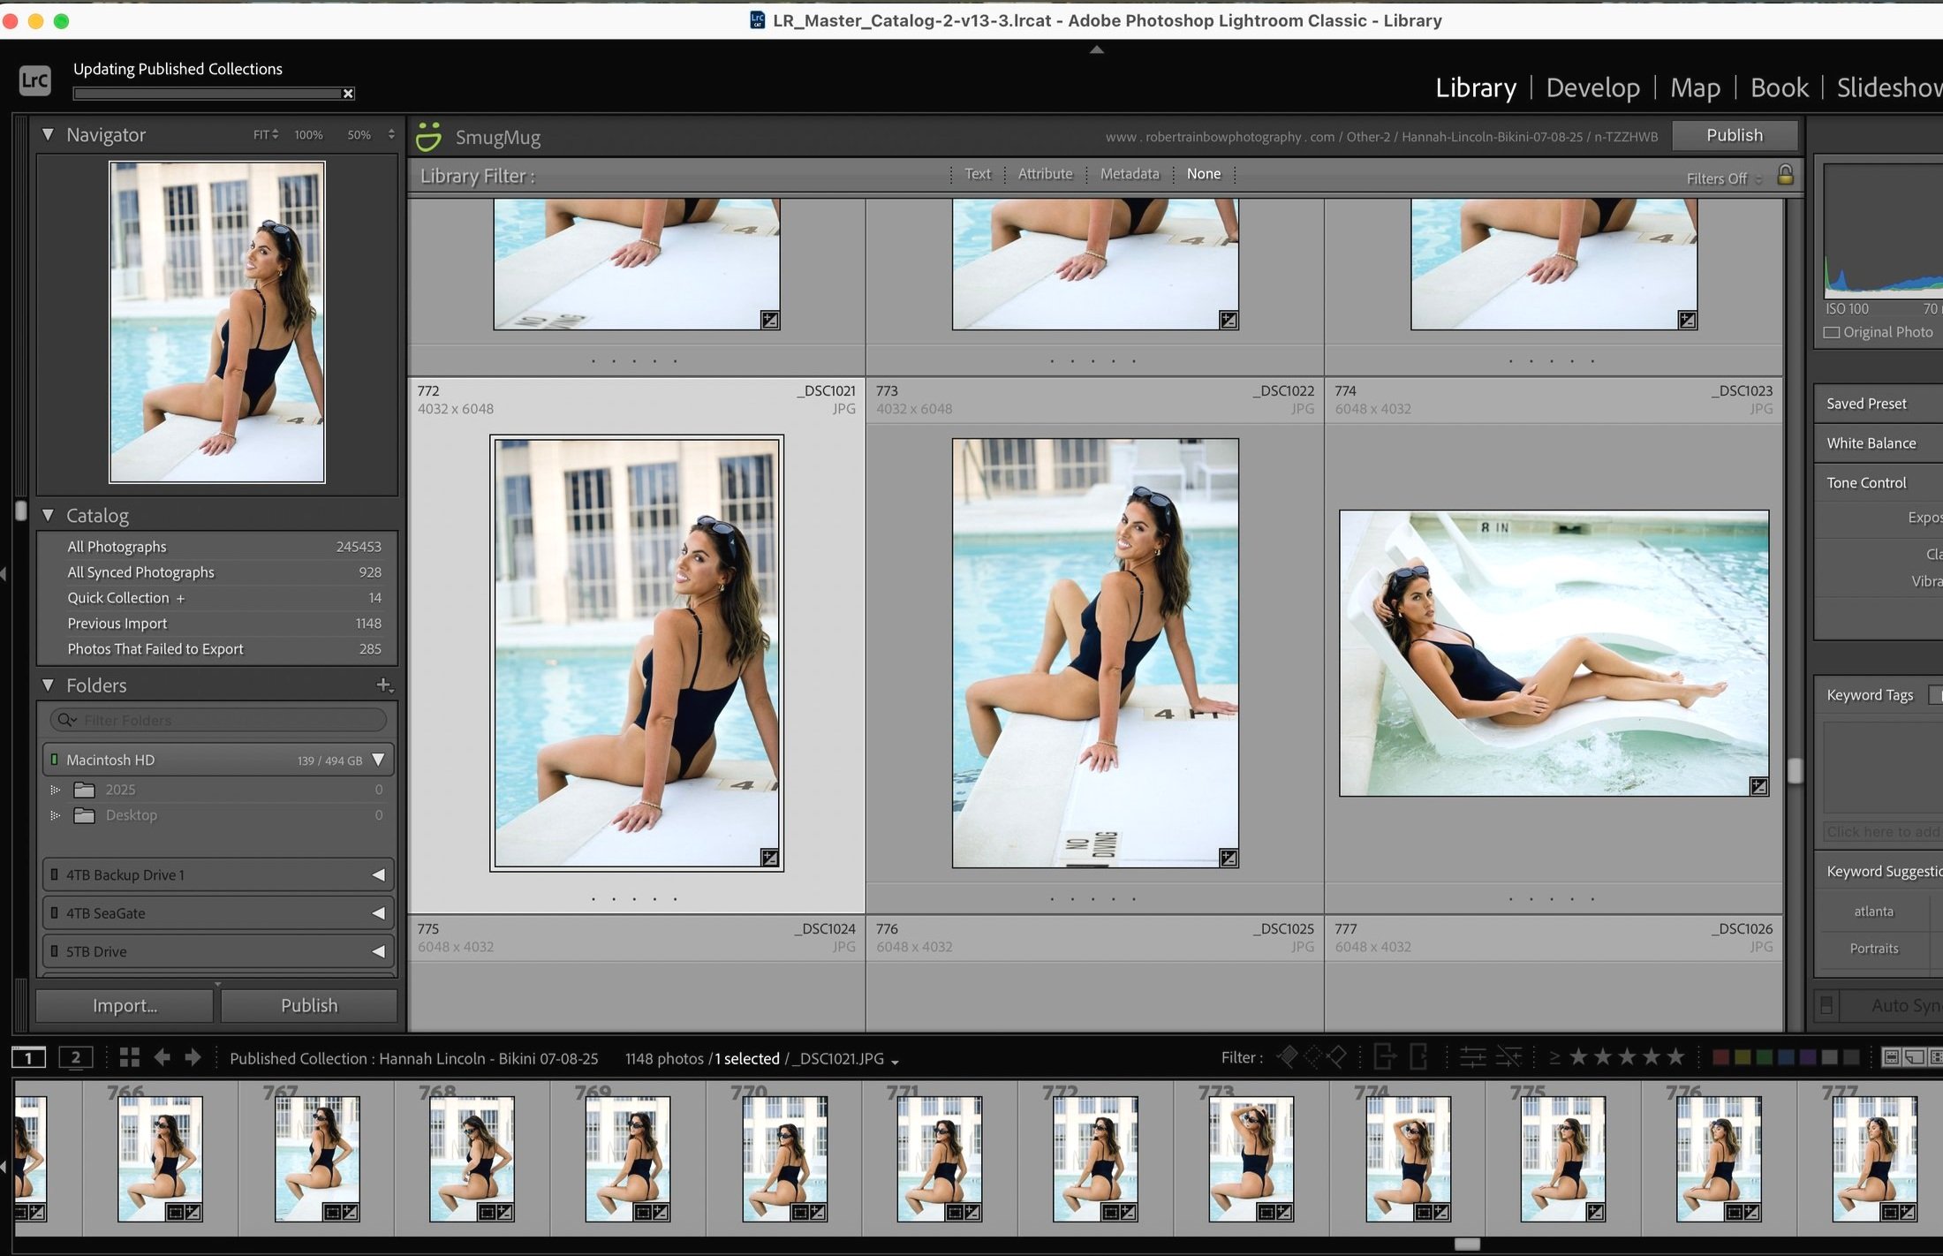Screen dimensions: 1943x1256
Task: Select the Metadata library filter
Action: (x=1130, y=174)
